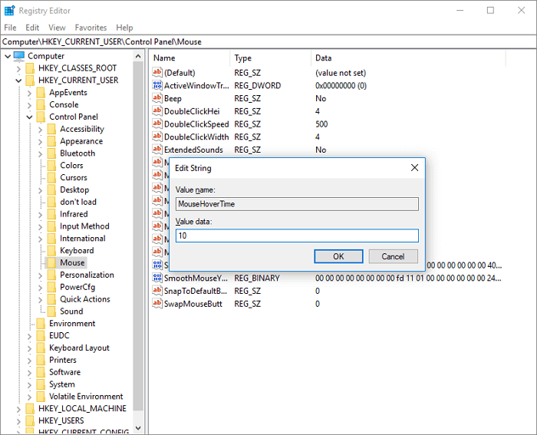
Task: Click the registry path address bar
Action: click(268, 41)
